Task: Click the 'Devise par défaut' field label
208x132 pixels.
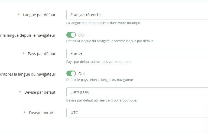Action: (x=40, y=92)
